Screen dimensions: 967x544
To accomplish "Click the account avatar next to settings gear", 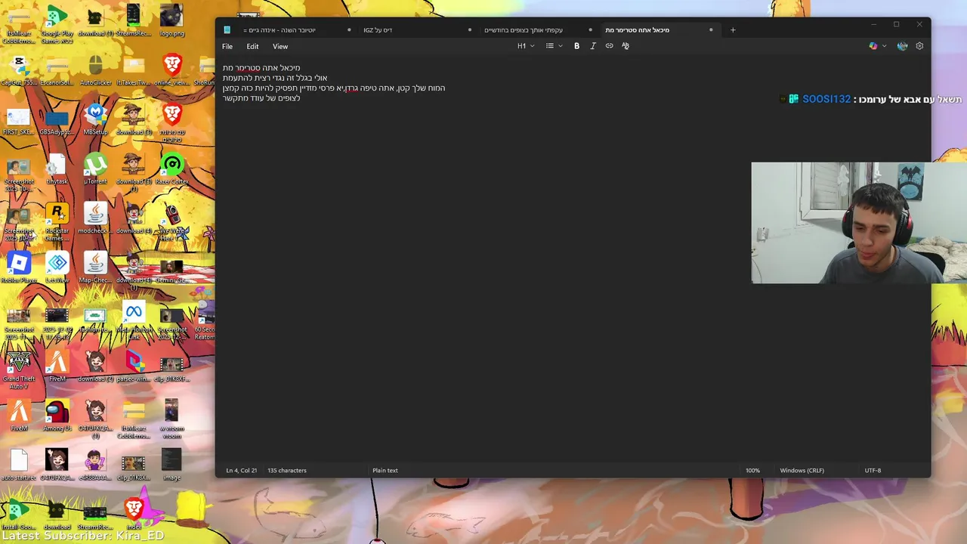I will (902, 46).
